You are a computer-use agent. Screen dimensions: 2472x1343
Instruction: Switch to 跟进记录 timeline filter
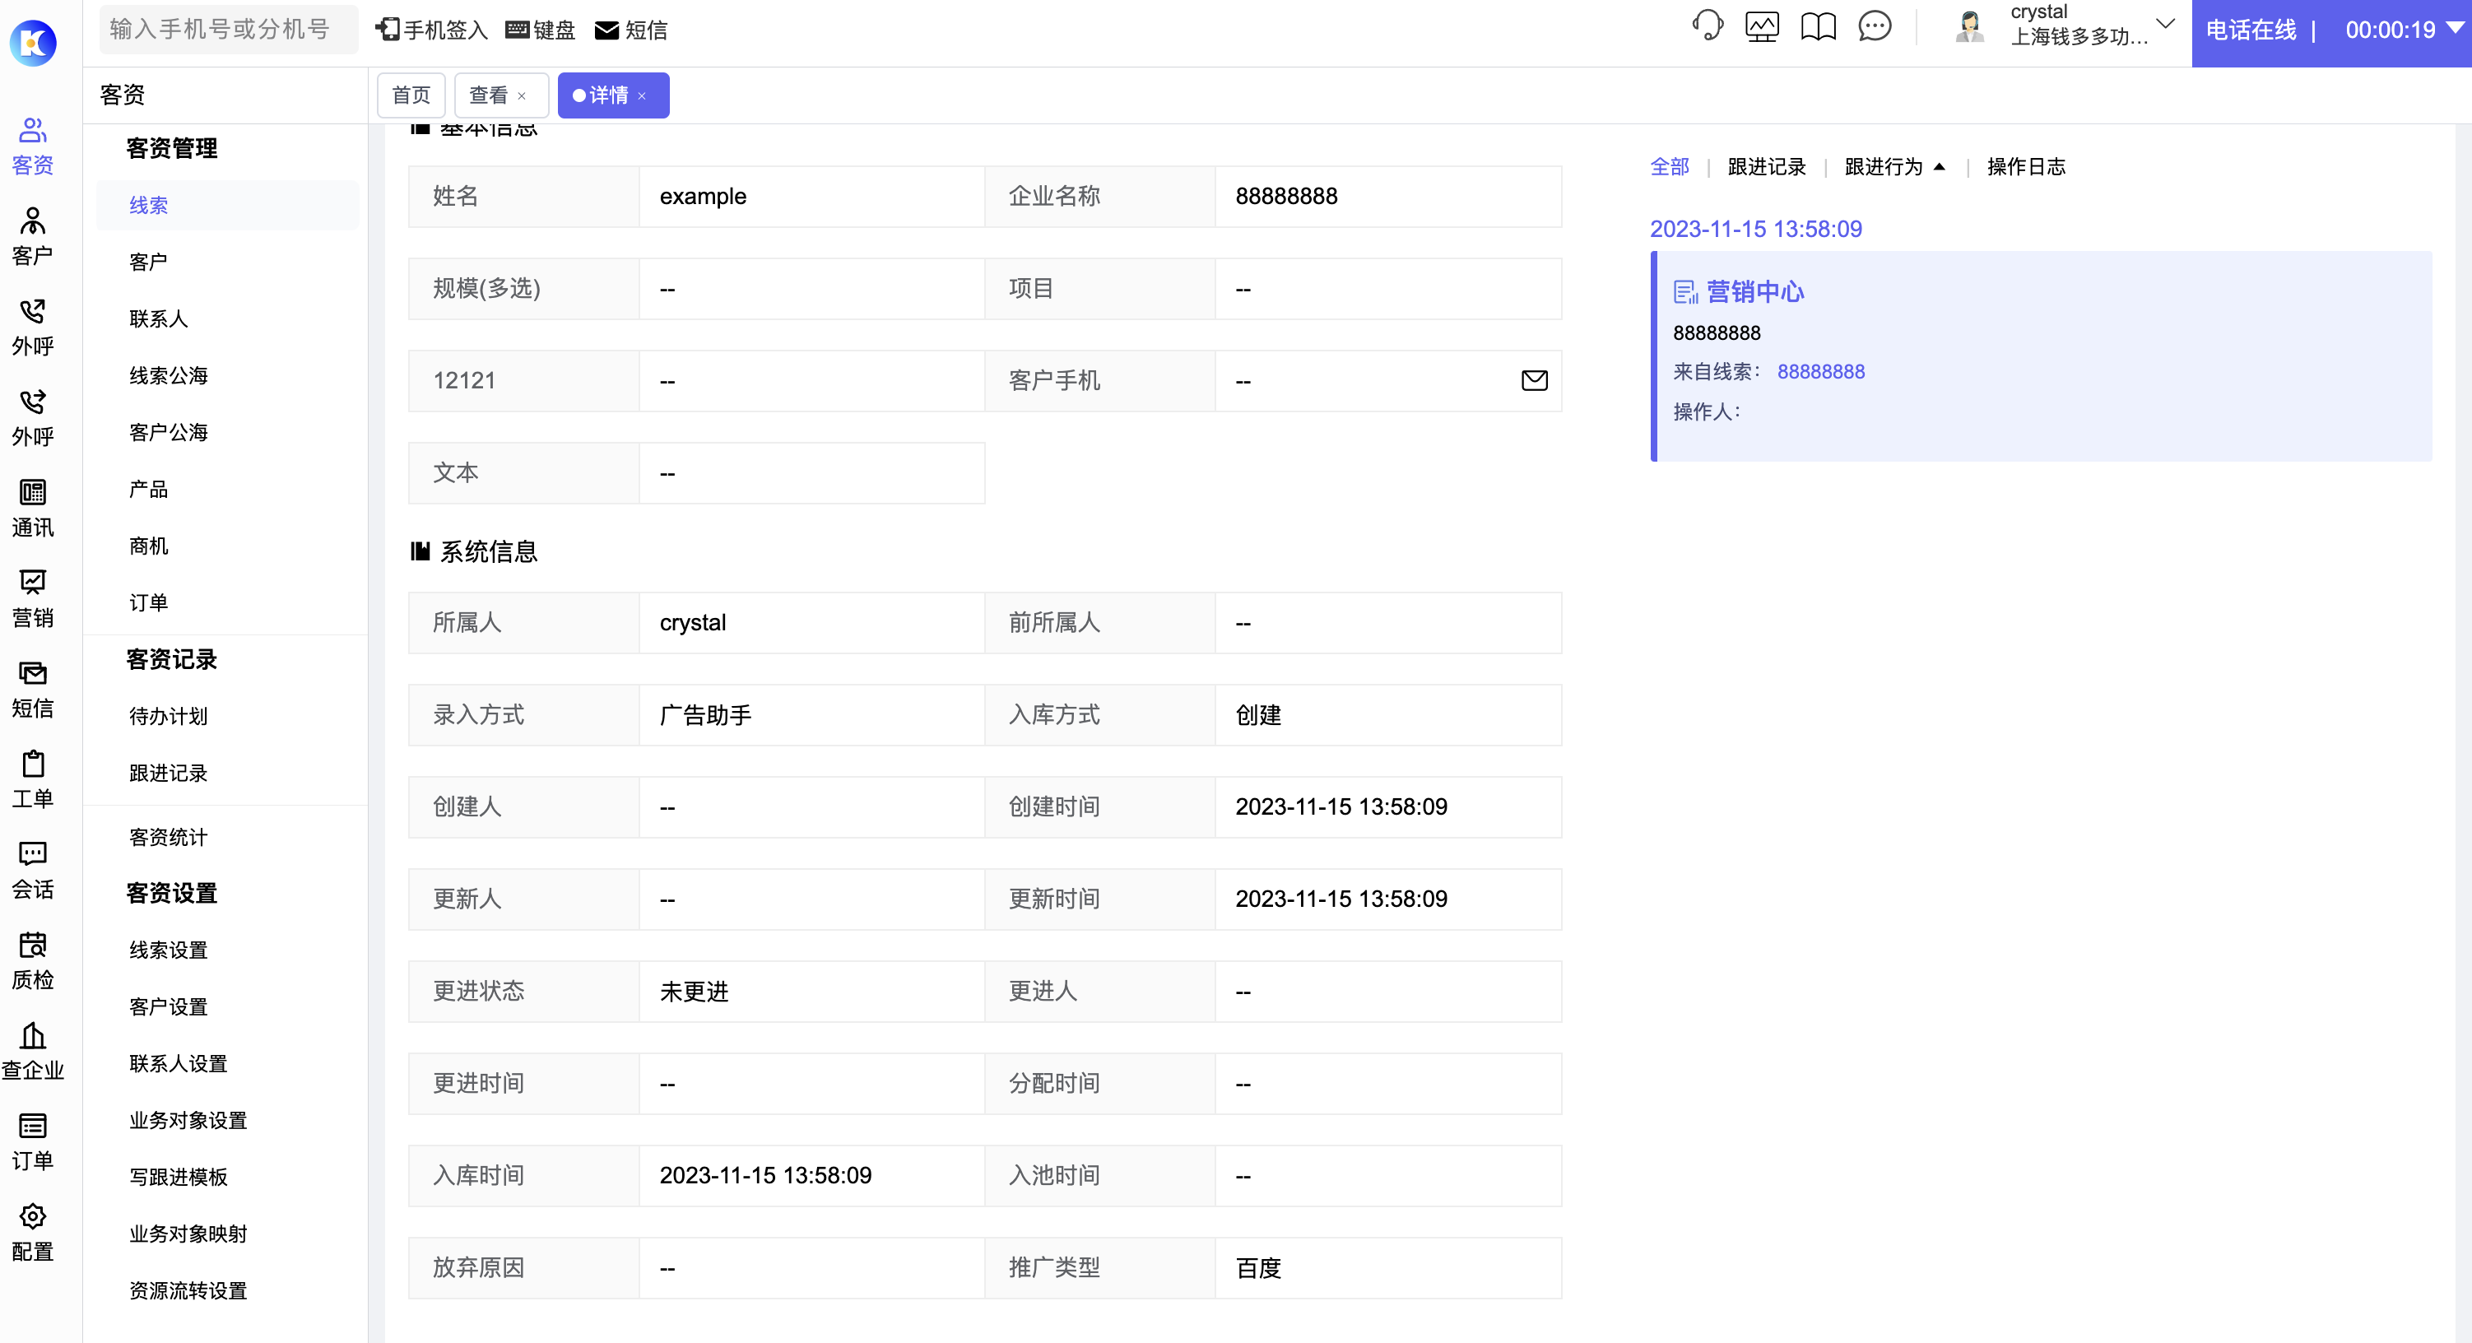tap(1767, 166)
